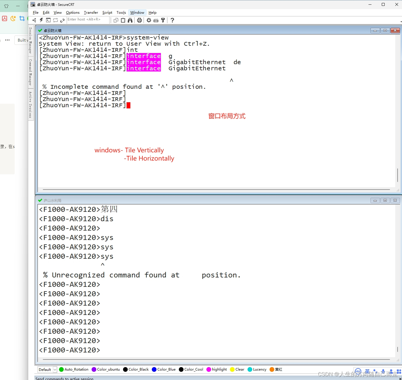Click the highlight button
The height and width of the screenshot is (380, 402).
click(217, 369)
